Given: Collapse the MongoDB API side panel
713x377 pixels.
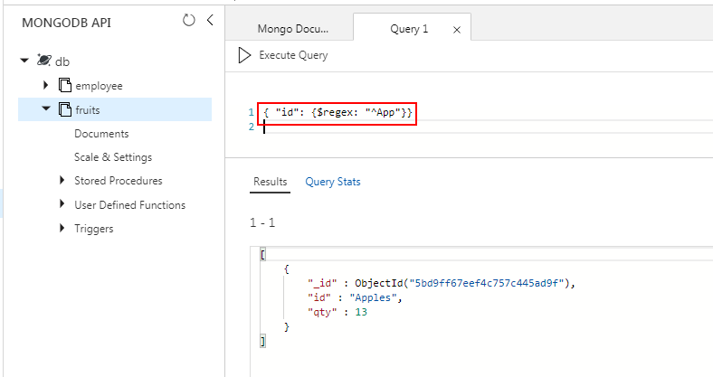Looking at the screenshot, I should click(x=210, y=21).
